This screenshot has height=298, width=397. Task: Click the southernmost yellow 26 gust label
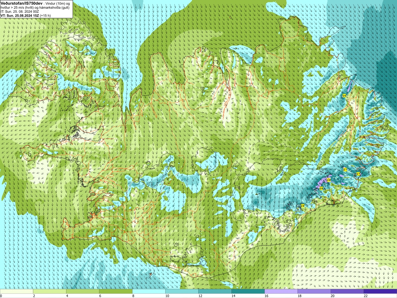pos(302,206)
